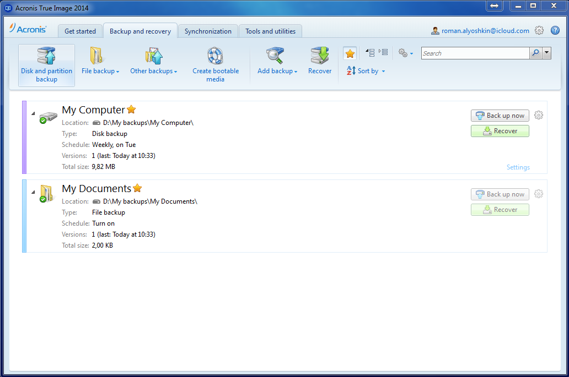Screen dimensions: 569x377
Task: Open Other backups menu icon
Action: [x=154, y=56]
